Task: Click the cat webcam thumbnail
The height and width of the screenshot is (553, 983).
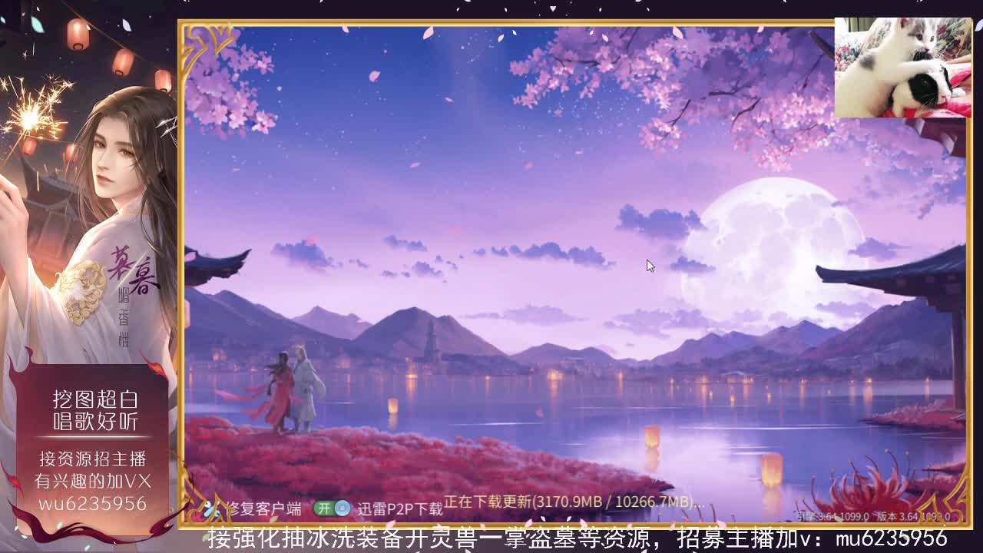Action: [903, 68]
